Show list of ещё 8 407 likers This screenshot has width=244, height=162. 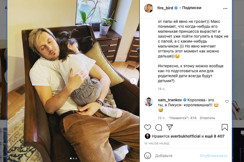[x=215, y=136]
